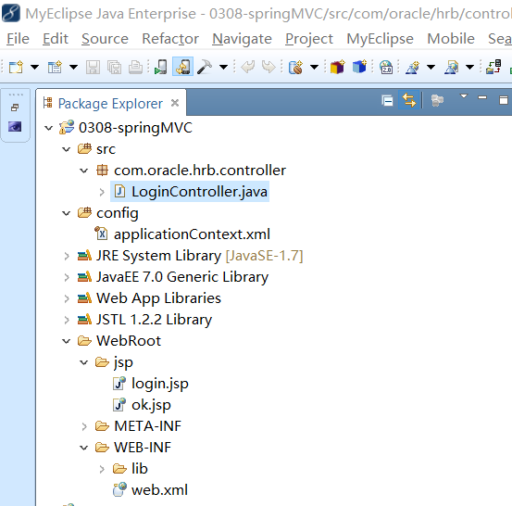Click the blue new module cube icon

359,67
